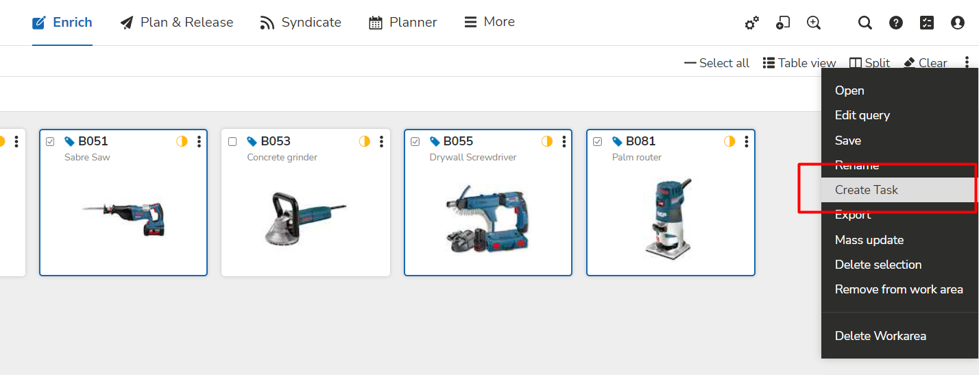This screenshot has width=979, height=375.
Task: Click the B051 completeness status icon
Action: tap(182, 141)
